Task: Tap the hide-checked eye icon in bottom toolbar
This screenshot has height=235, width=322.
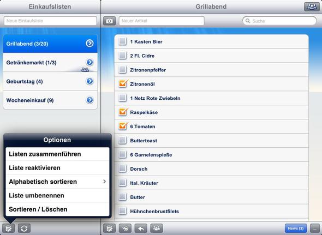Action: (x=125, y=228)
